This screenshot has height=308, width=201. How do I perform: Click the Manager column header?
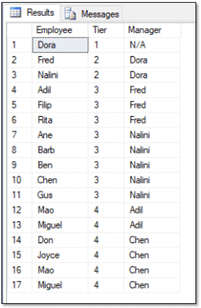coord(152,30)
